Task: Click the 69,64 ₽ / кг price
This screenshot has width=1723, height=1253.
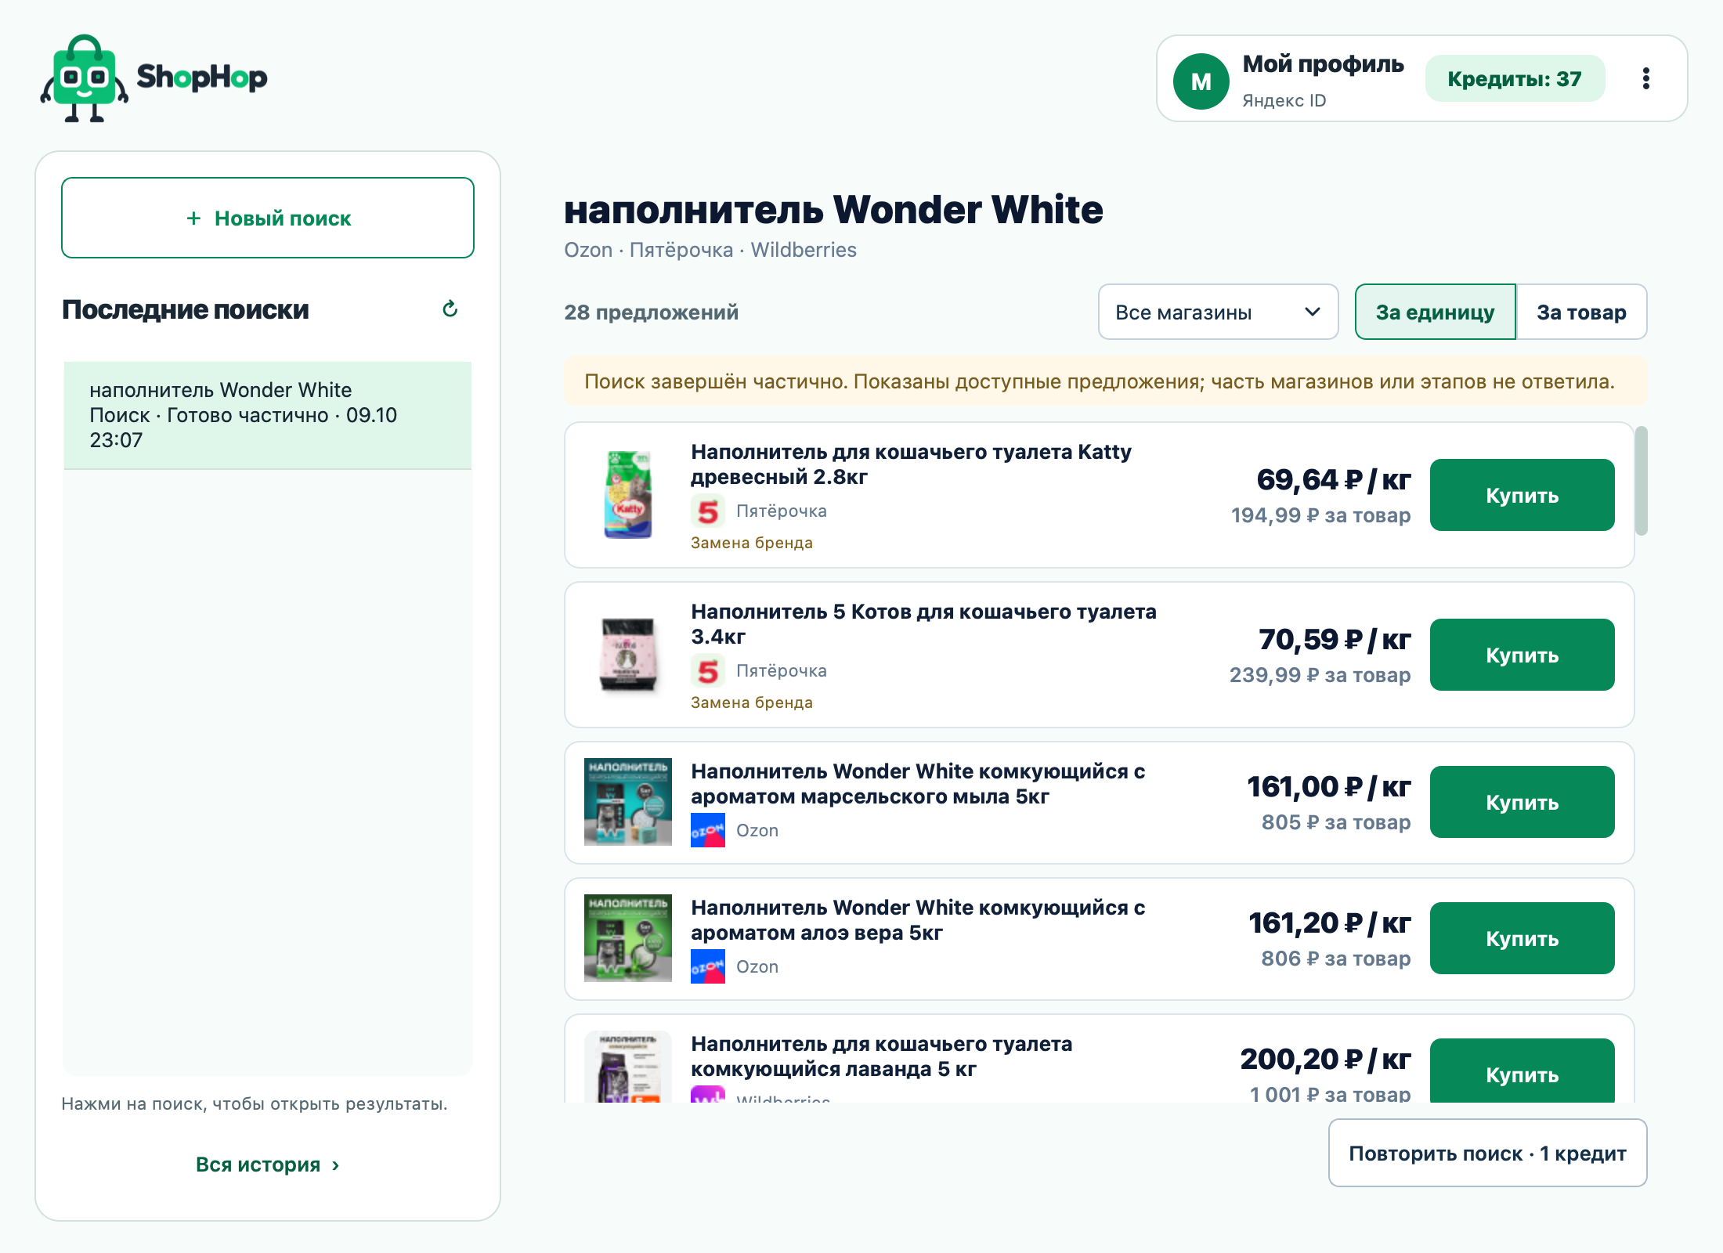Action: [1333, 479]
